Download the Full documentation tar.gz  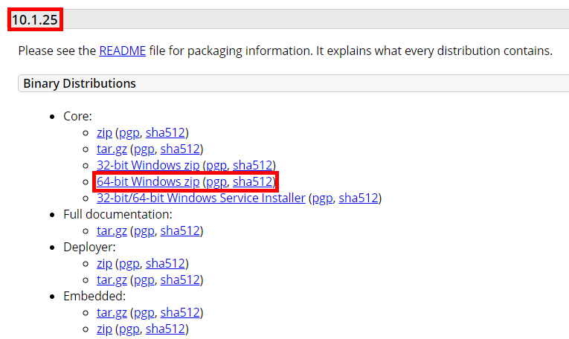coord(112,231)
